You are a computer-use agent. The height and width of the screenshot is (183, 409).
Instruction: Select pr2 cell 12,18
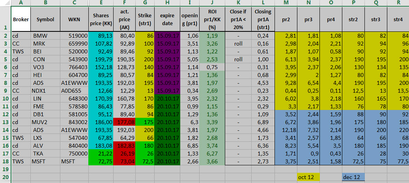pyautogui.click(x=286, y=129)
